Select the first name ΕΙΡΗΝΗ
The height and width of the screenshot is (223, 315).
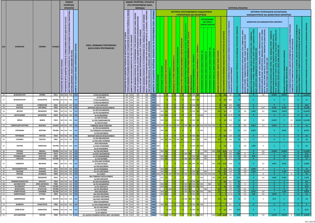42,94
